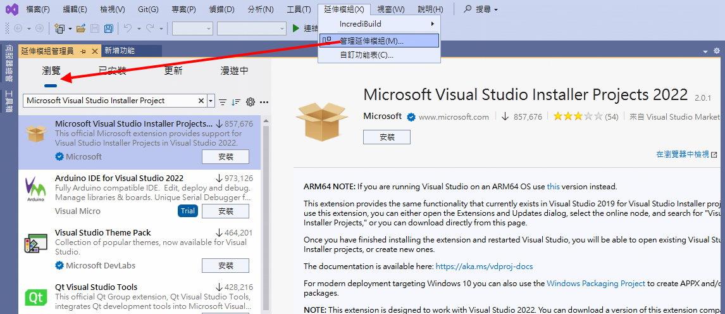The width and height of the screenshot is (725, 314).
Task: Close the 延伸模組管理員 document tab
Action: (x=95, y=51)
